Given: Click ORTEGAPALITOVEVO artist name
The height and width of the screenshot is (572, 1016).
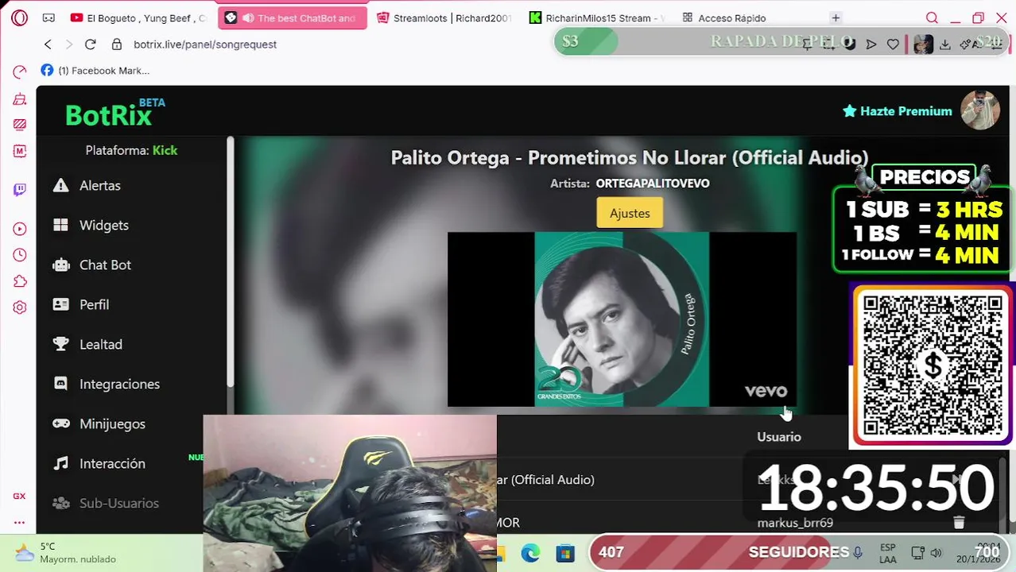Looking at the screenshot, I should coord(653,184).
